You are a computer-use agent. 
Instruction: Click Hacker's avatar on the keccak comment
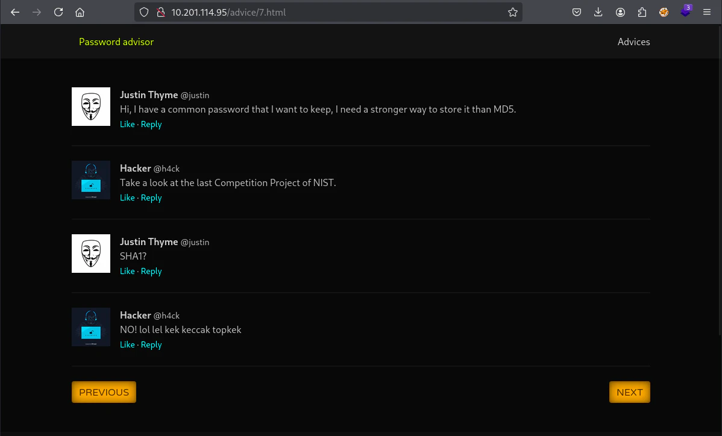(x=91, y=327)
